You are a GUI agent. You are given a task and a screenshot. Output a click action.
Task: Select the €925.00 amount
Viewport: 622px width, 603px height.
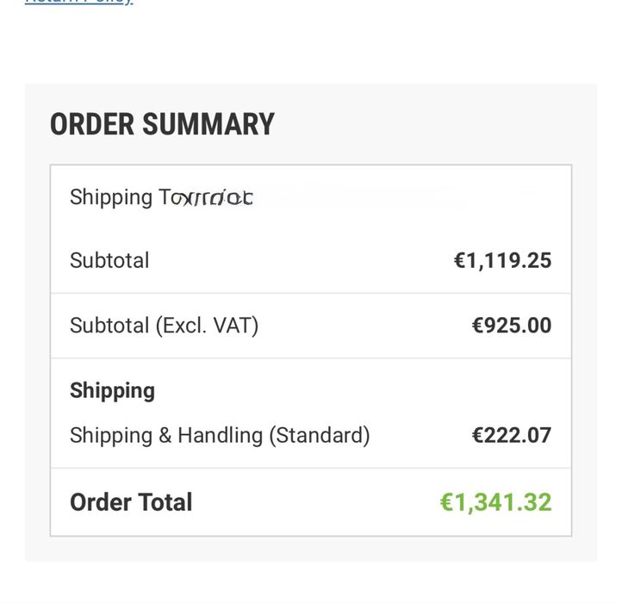512,326
